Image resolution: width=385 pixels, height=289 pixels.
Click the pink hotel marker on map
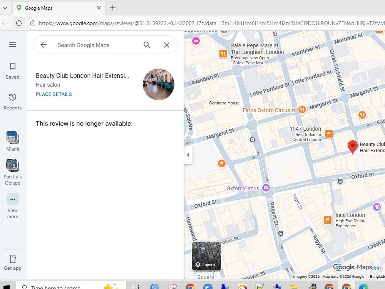tap(196, 41)
